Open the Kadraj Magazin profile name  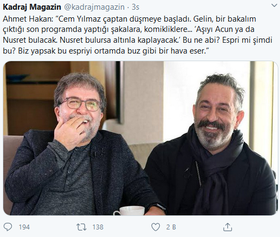coord(32,7)
